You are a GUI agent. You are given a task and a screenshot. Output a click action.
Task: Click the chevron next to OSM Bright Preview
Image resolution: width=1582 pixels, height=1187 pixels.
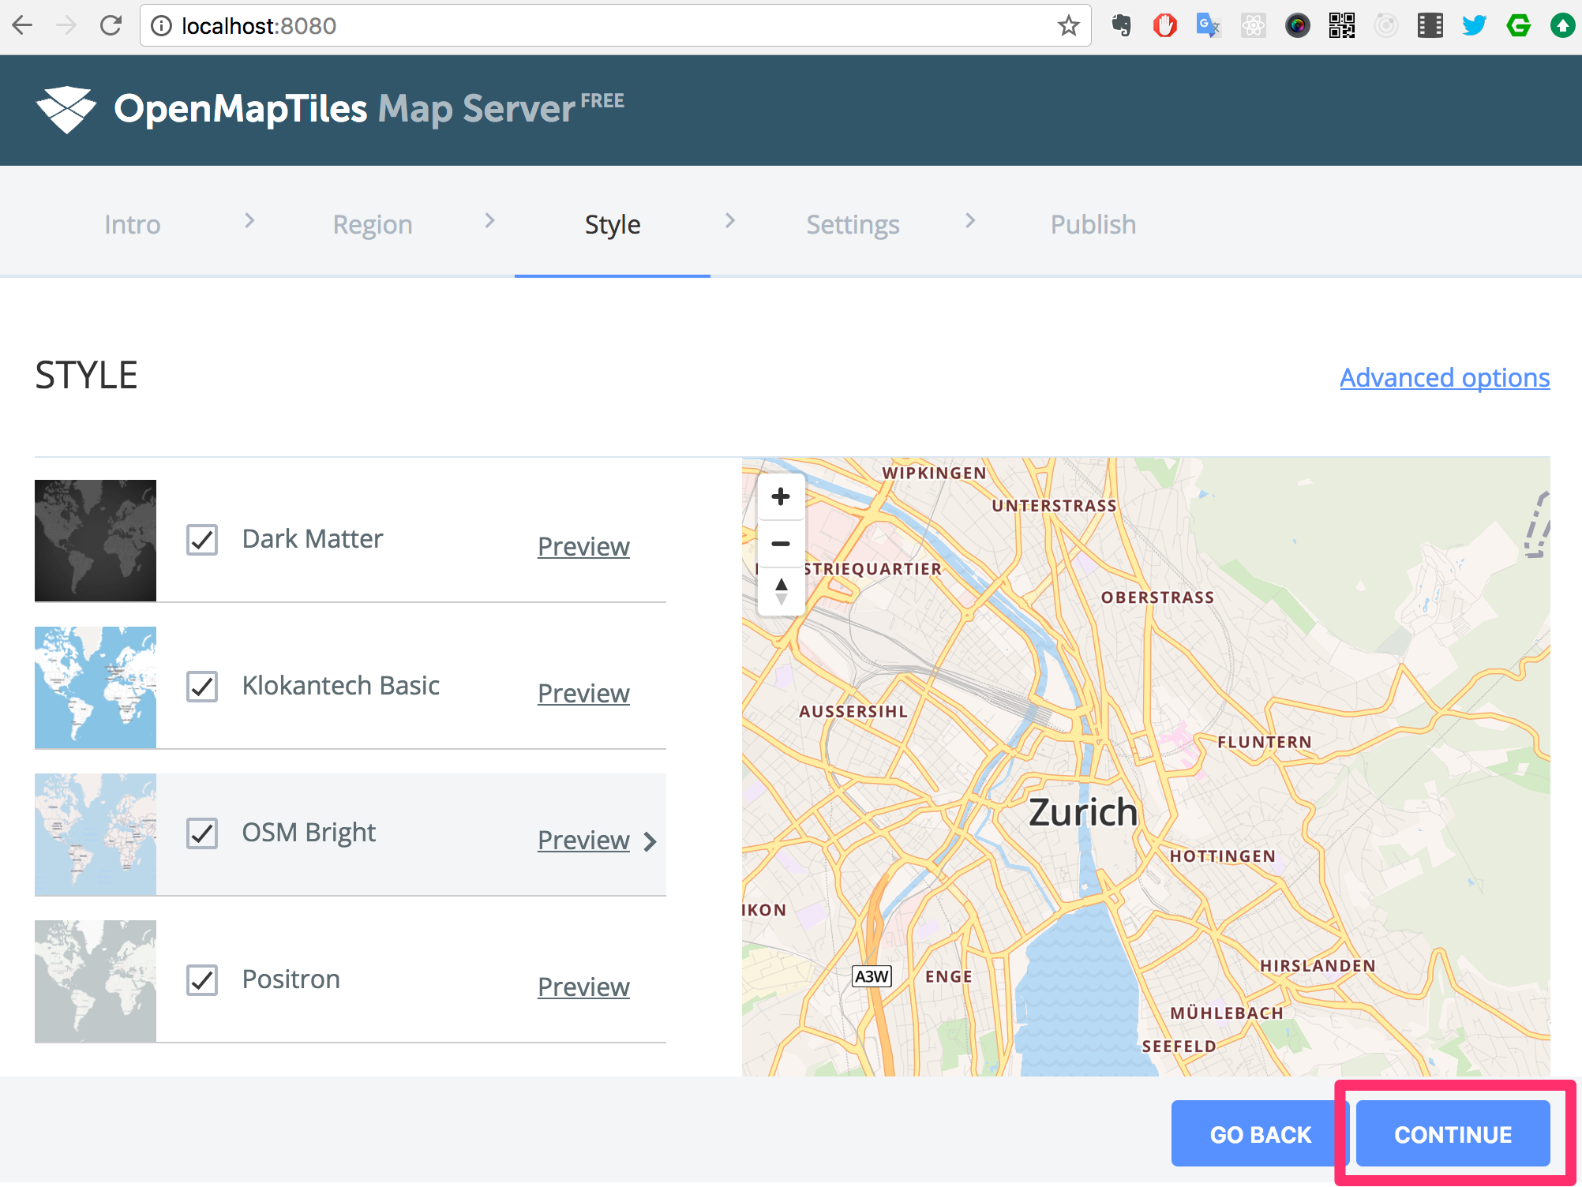tap(650, 842)
